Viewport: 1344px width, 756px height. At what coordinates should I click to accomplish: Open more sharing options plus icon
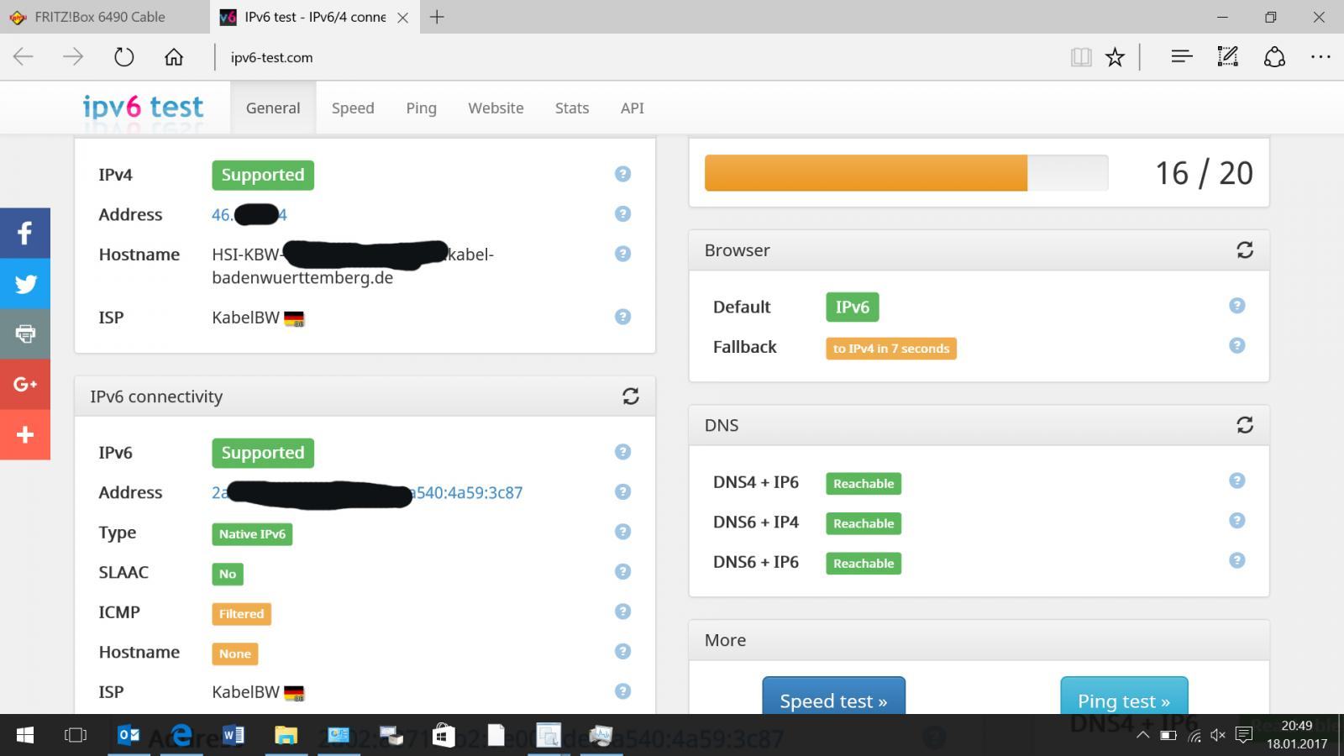[25, 434]
